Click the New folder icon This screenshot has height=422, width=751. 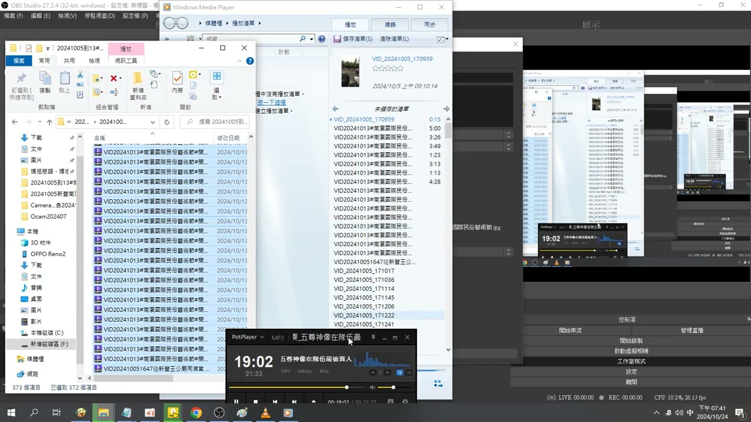click(138, 86)
